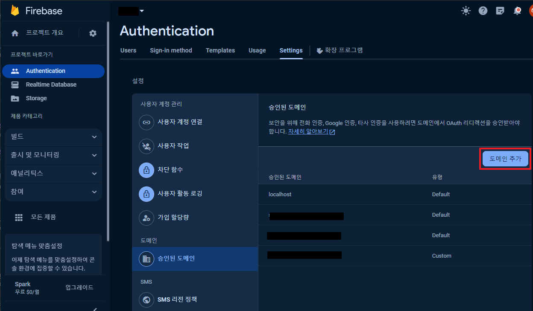Open 모든 제품 in the sidebar
Viewport: 533px width, 311px height.
(x=43, y=217)
